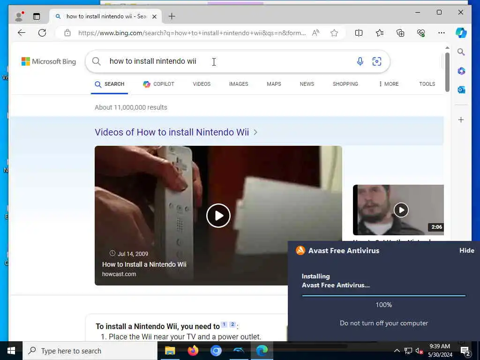Switch to the IMAGES tab
The height and width of the screenshot is (360, 480).
tap(239, 84)
